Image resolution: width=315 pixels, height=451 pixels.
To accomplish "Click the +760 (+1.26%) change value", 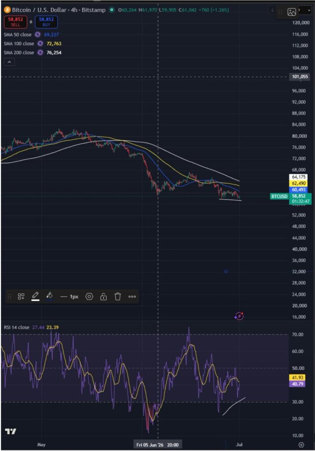I will point(214,10).
